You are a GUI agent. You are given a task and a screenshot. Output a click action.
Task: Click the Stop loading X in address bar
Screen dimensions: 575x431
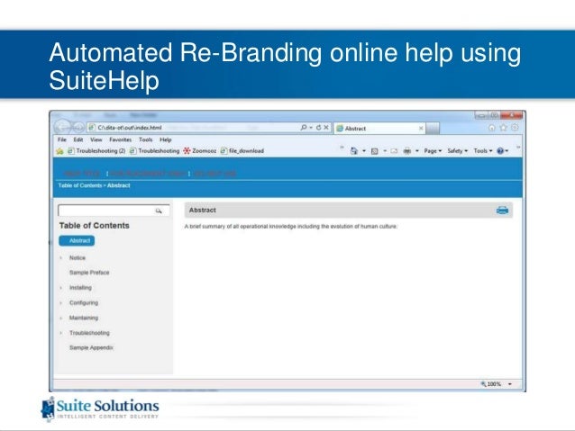[326, 128]
